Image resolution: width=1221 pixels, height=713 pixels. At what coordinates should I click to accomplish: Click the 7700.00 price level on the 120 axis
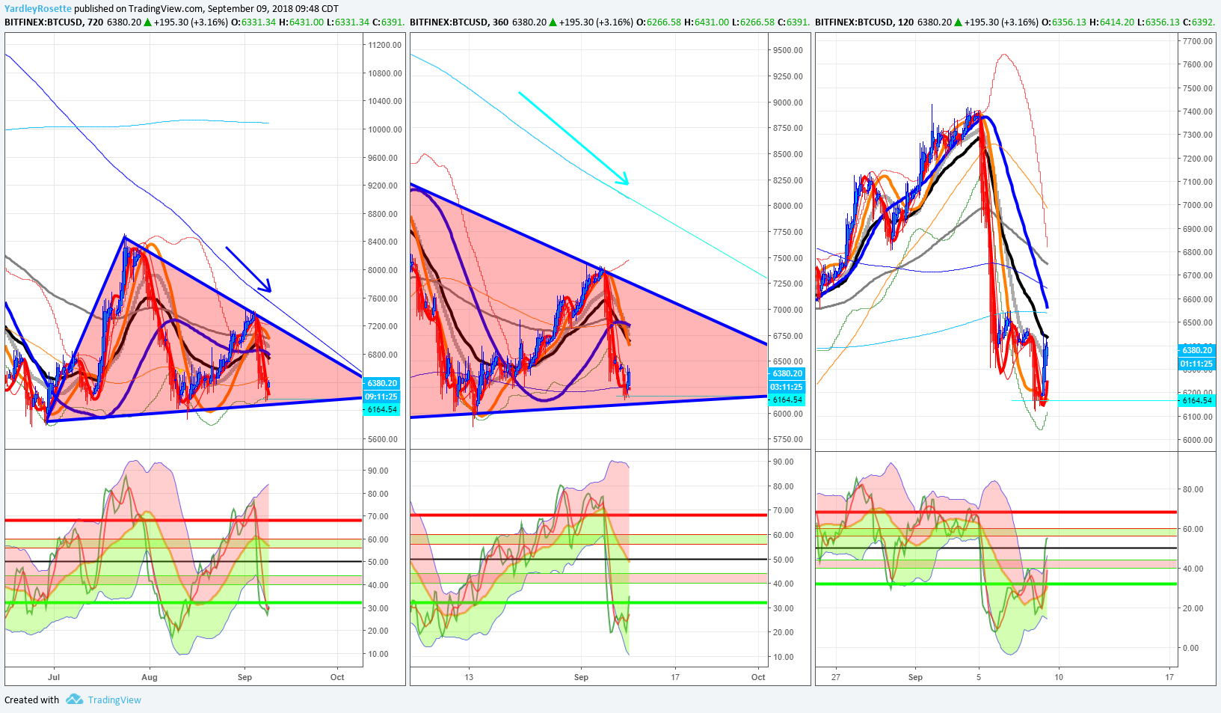(x=1198, y=41)
